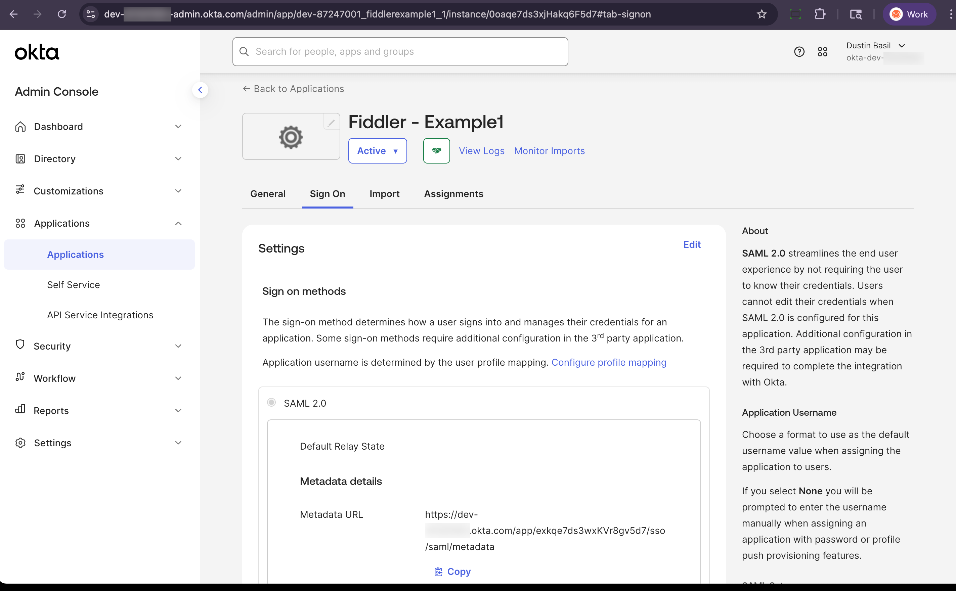956x591 pixels.
Task: Open the Dashboard home icon in sidebar
Action: tap(21, 126)
